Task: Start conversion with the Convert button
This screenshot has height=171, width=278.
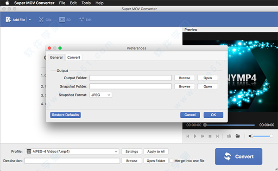Action: [239, 157]
